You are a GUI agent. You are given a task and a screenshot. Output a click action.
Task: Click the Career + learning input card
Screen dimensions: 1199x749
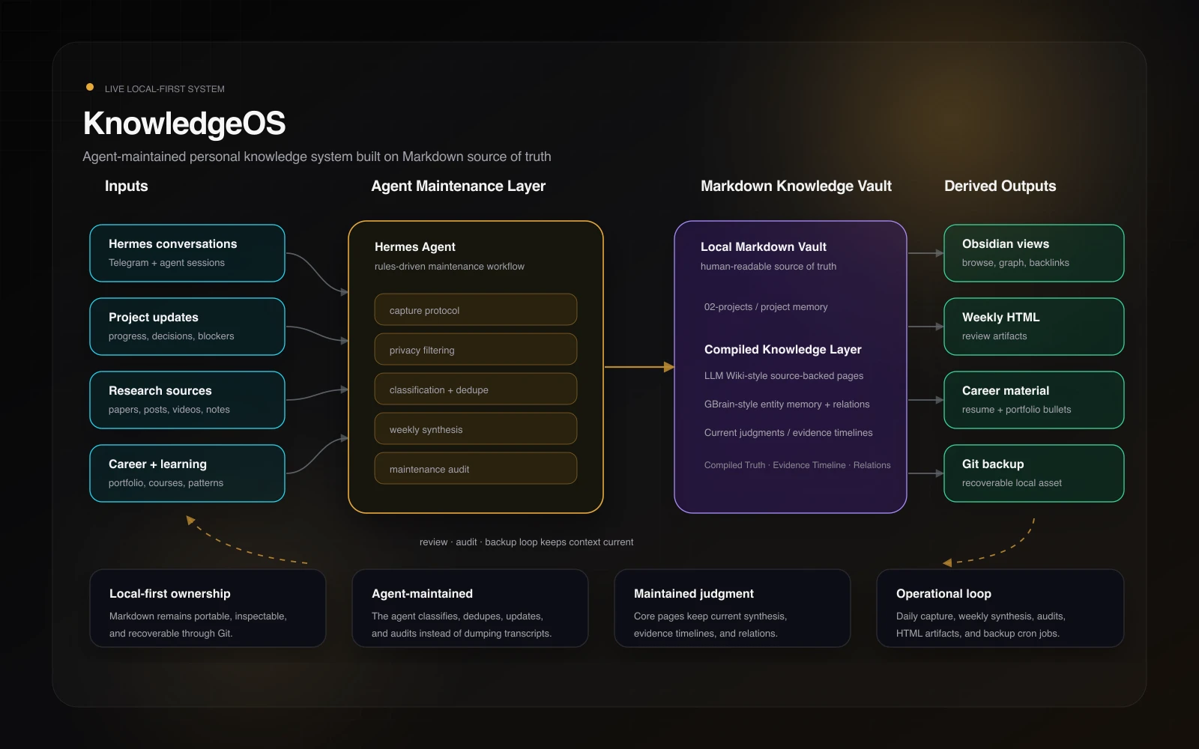point(187,473)
